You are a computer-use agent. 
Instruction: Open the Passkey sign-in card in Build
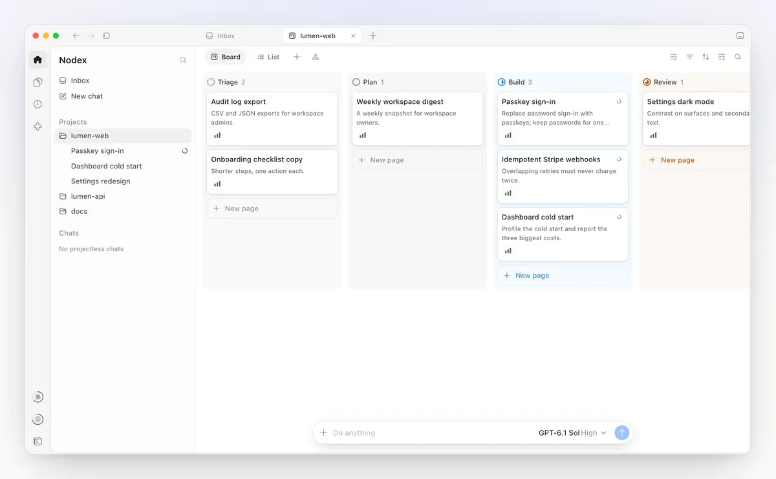coord(563,119)
